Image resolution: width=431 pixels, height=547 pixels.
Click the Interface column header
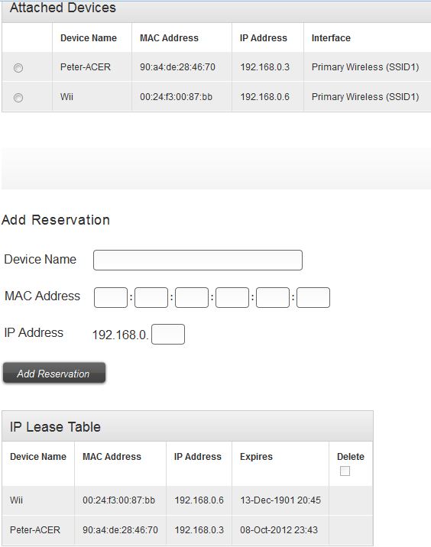click(x=331, y=38)
